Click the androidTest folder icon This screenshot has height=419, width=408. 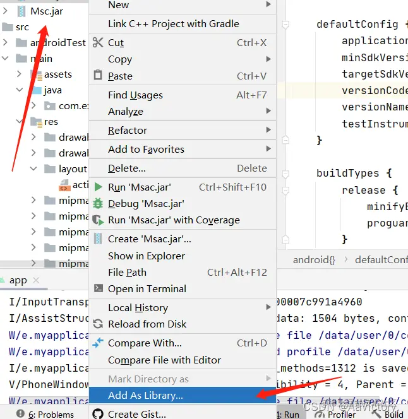coord(21,42)
